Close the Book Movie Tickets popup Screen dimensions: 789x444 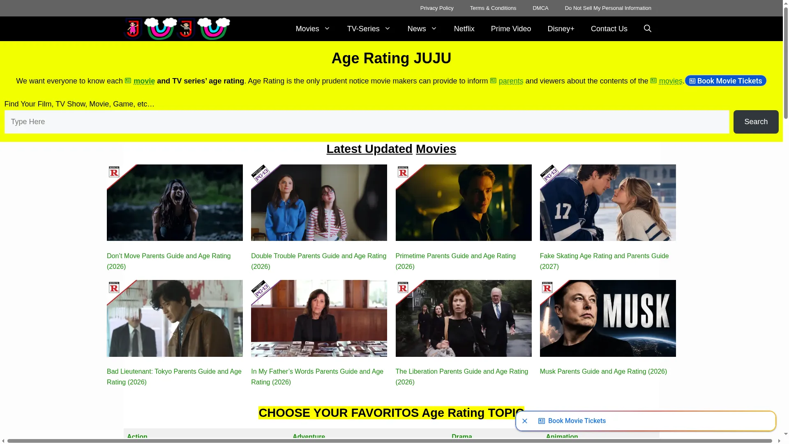(525, 421)
